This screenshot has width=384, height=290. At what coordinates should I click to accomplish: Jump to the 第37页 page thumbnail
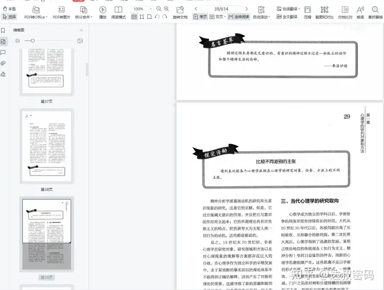46,71
